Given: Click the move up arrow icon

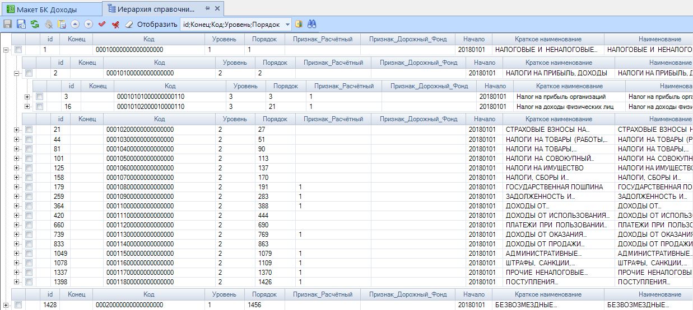Looking at the screenshot, I should [75, 25].
